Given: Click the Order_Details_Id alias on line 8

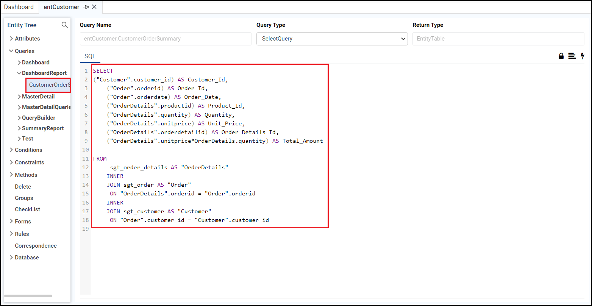Looking at the screenshot, I should click(248, 132).
